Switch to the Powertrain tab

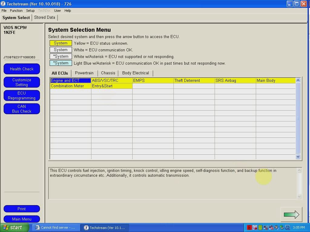tap(84, 73)
